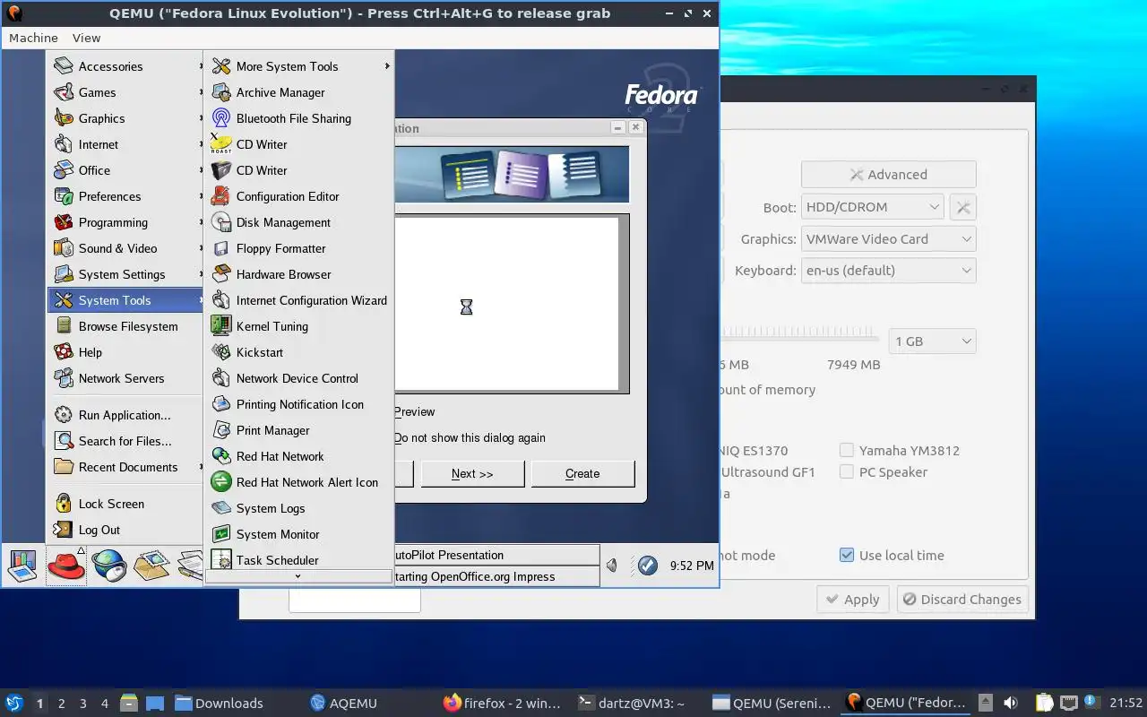Expand the Preferences submenu
The height and width of the screenshot is (717, 1147).
(125, 196)
